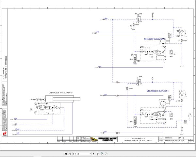Go to the next page

pos(93,154)
